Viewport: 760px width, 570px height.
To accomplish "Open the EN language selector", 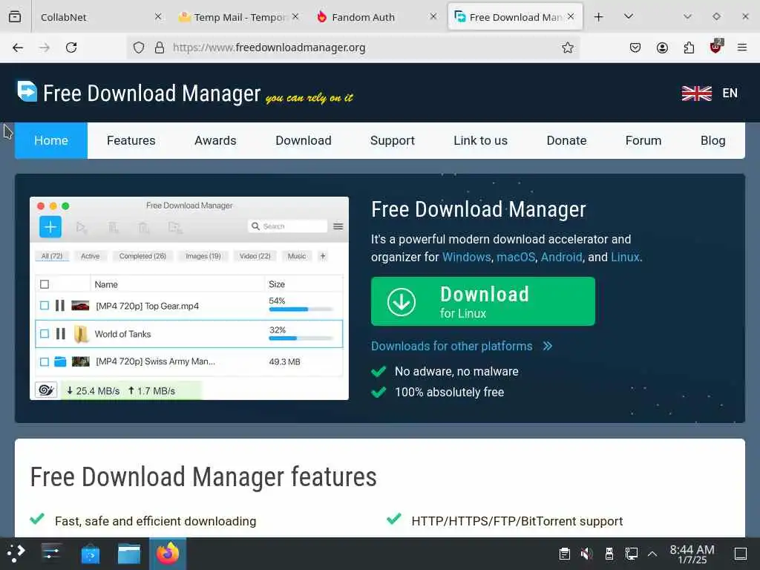I will (730, 93).
